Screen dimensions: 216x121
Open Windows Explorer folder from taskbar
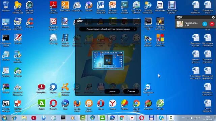(24, 118)
